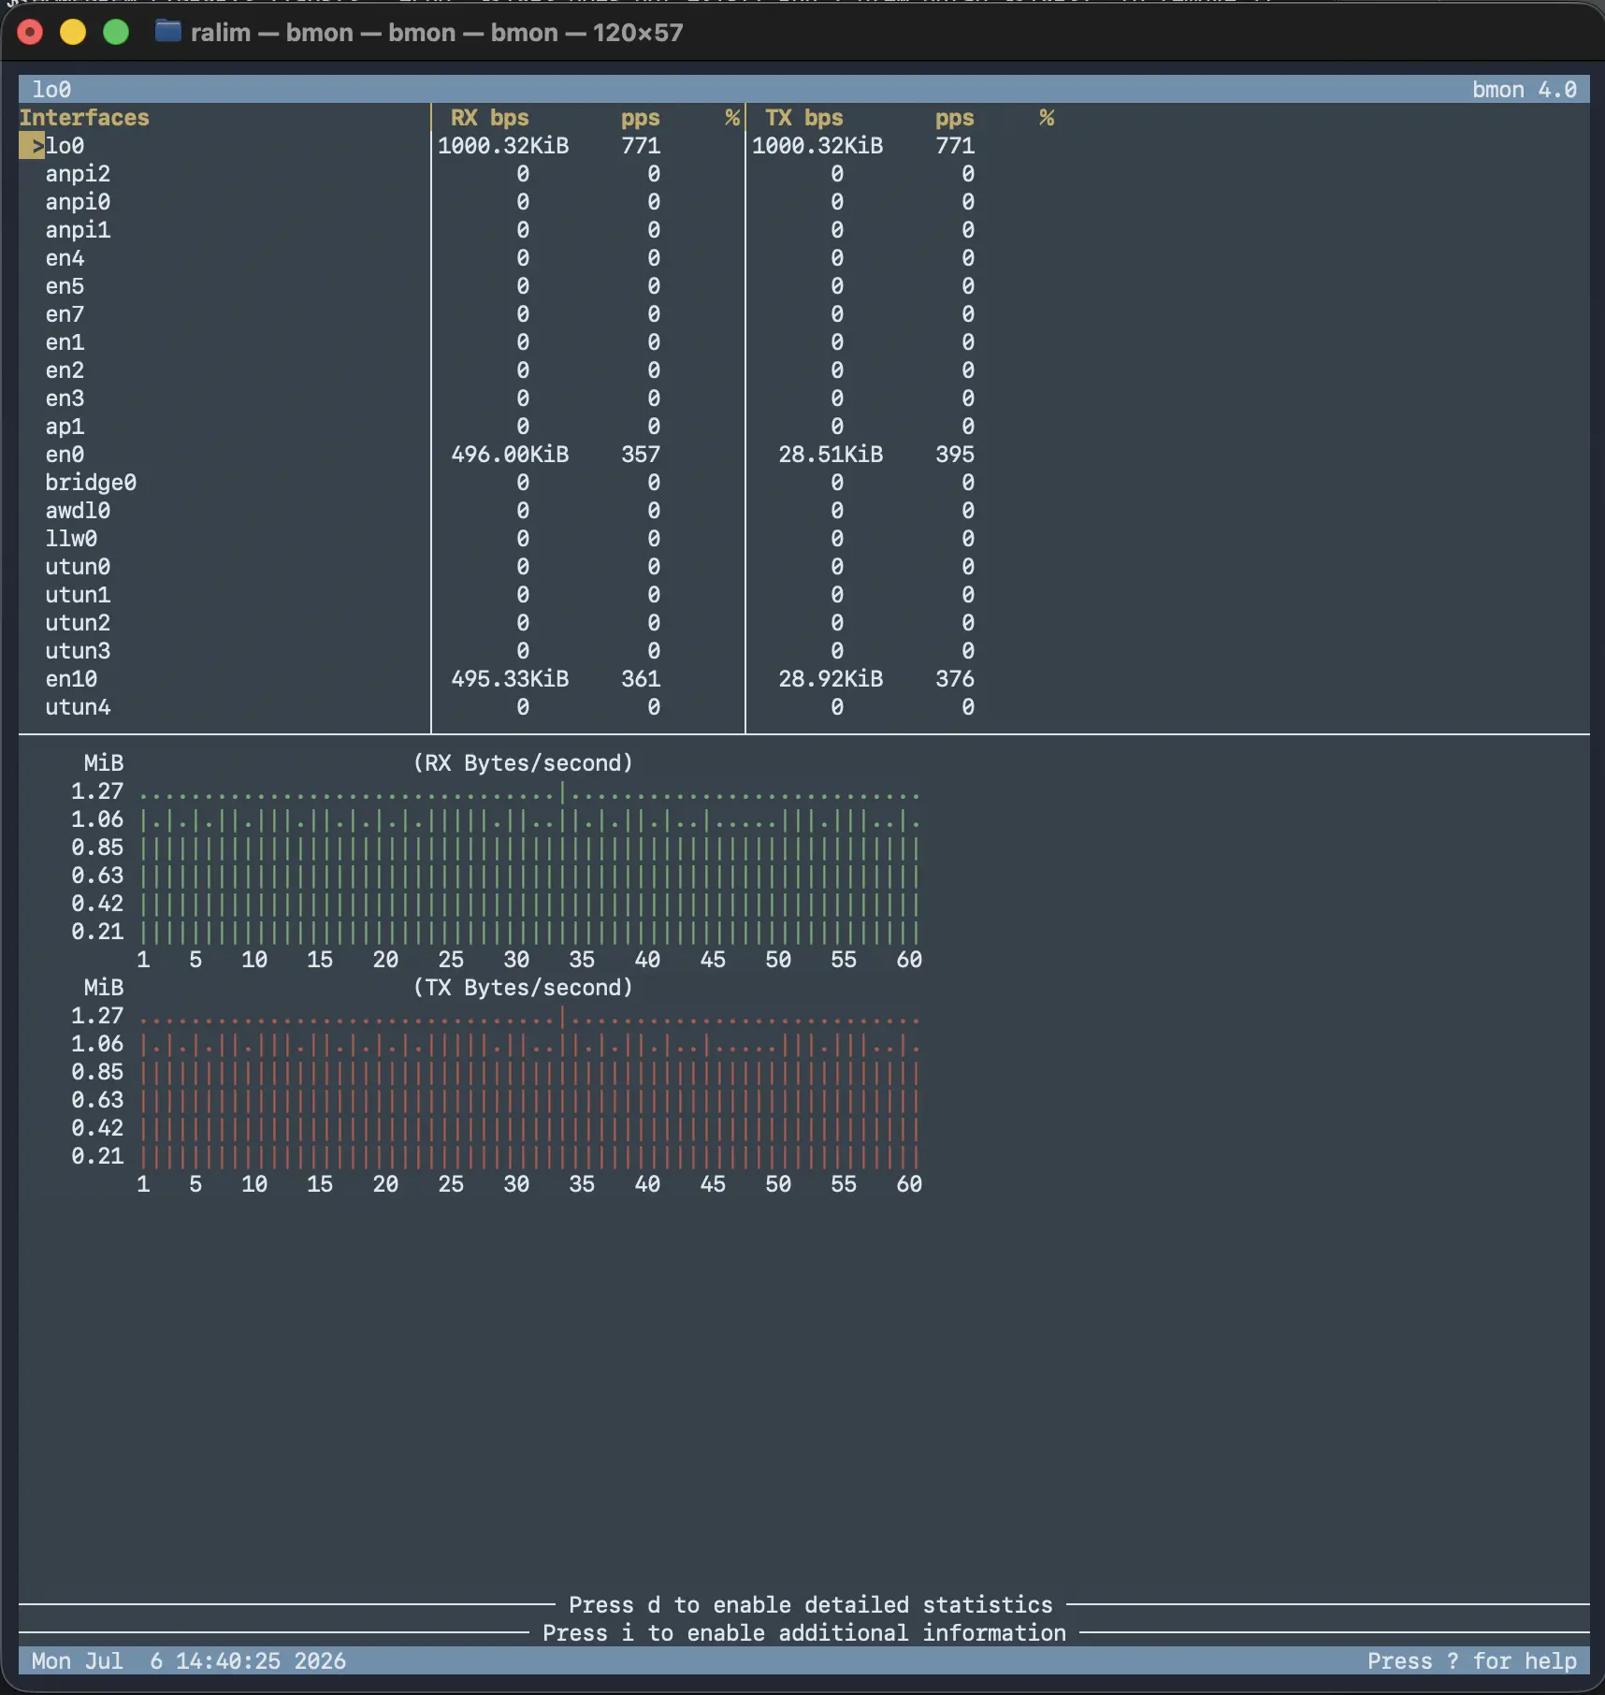
Task: Click the RX bps column header
Action: coord(490,118)
